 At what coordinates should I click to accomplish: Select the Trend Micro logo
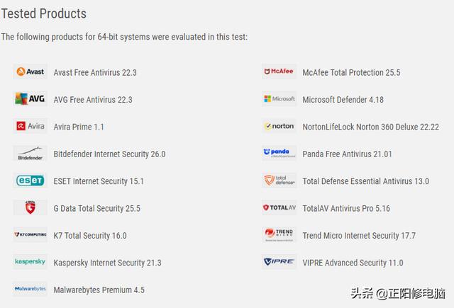pos(279,234)
